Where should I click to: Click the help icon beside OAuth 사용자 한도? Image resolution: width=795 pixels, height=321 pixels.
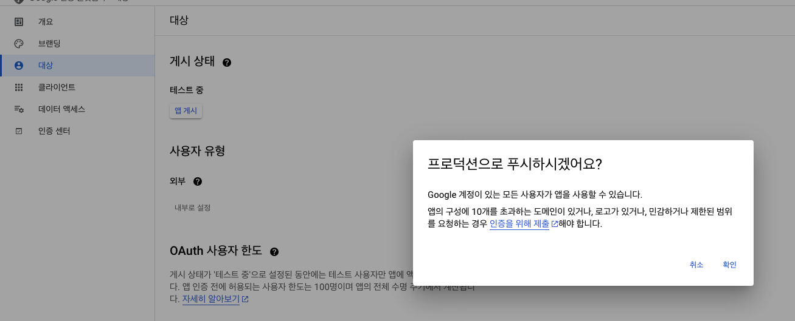tap(274, 251)
